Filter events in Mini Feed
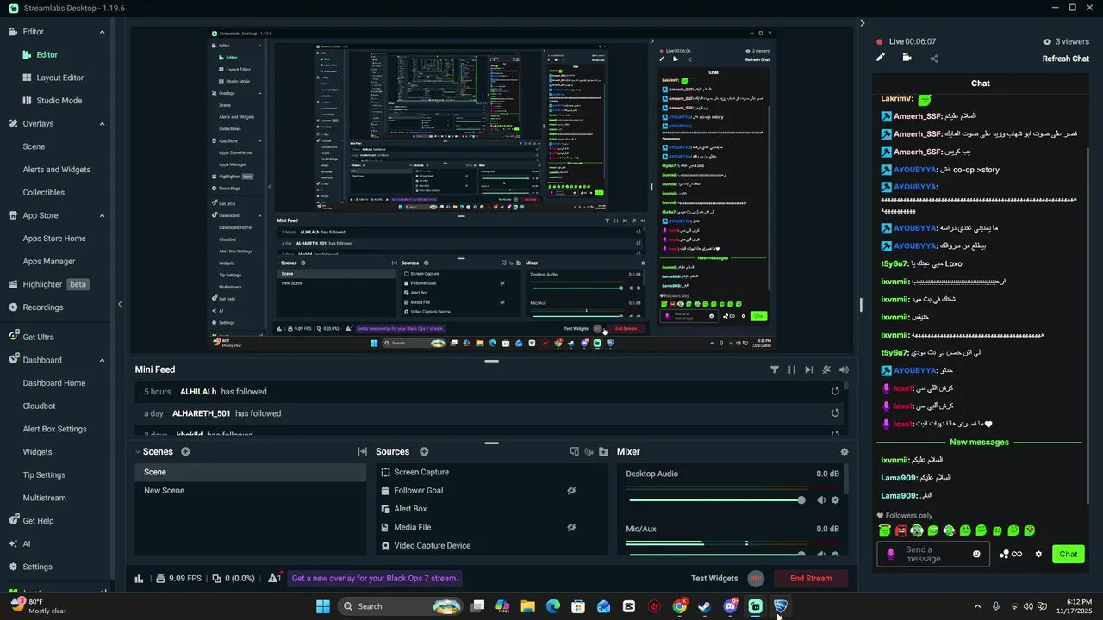 [x=775, y=369]
